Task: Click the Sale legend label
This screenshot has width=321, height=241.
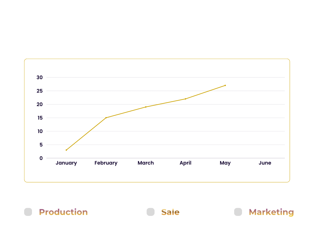Action: 170,212
